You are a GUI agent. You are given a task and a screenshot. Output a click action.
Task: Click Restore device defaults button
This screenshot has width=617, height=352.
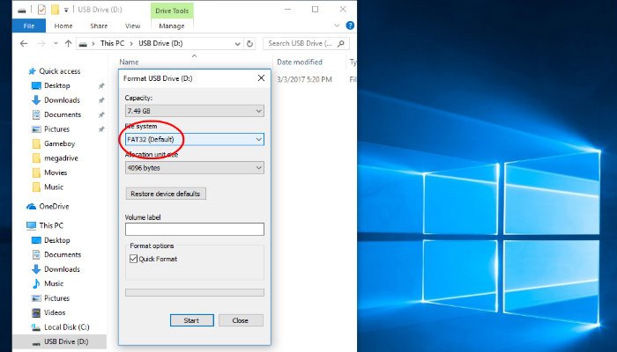click(166, 194)
